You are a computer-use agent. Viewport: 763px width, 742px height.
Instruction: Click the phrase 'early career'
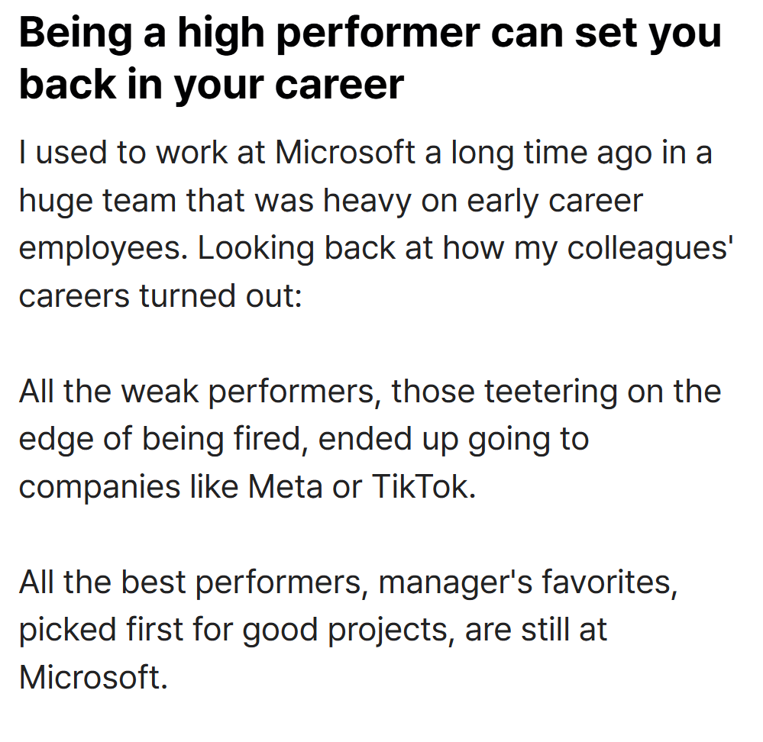[554, 202]
